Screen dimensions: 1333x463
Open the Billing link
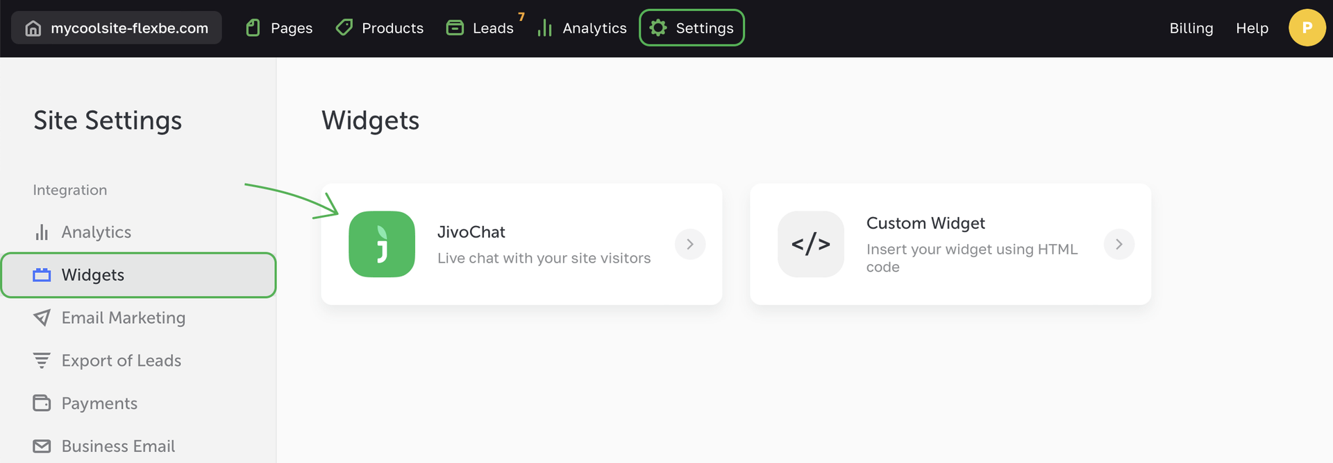[x=1191, y=28]
